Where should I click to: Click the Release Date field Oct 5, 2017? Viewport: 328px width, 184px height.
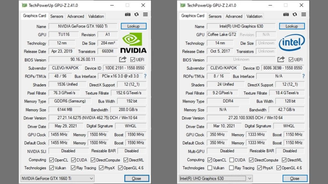(x=220, y=51)
